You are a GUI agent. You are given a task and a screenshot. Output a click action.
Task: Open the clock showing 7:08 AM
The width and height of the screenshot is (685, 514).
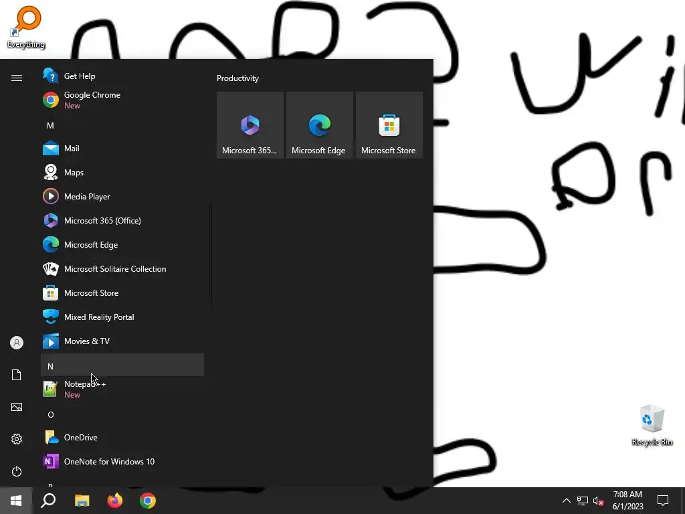[x=627, y=501]
